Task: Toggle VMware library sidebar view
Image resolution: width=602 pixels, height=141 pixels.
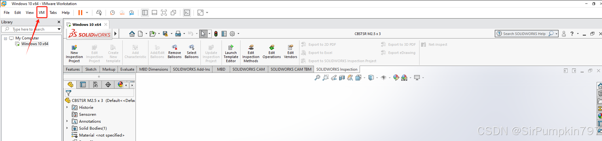Action: tap(145, 13)
